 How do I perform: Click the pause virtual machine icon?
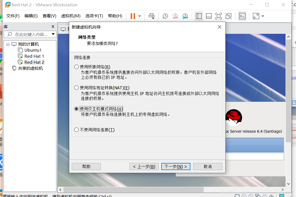133,16
